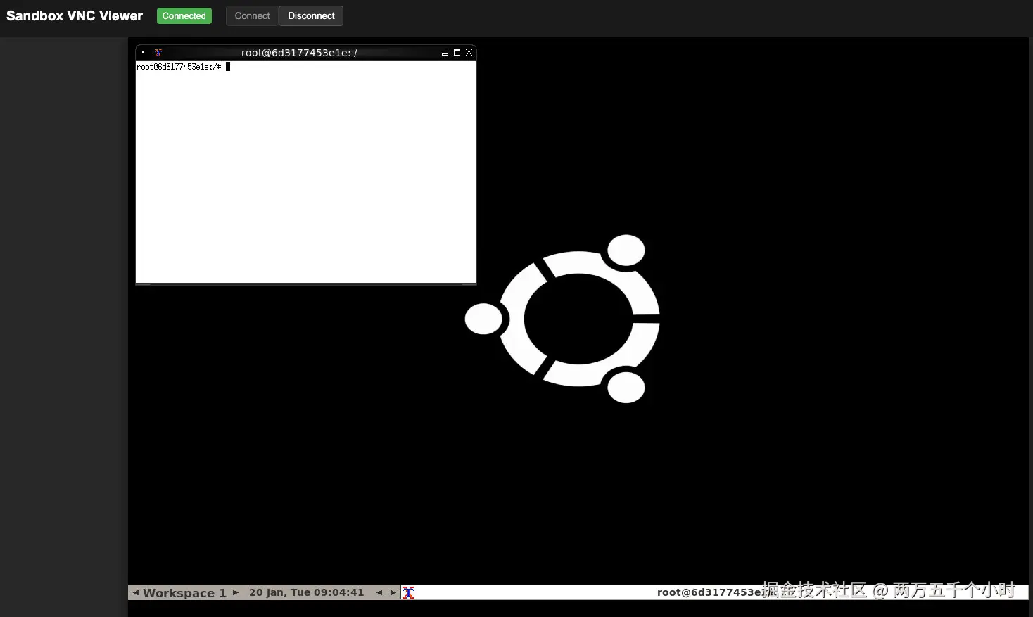Click the clock showing 20 Jan, Tue 09:04:41

pyautogui.click(x=307, y=592)
